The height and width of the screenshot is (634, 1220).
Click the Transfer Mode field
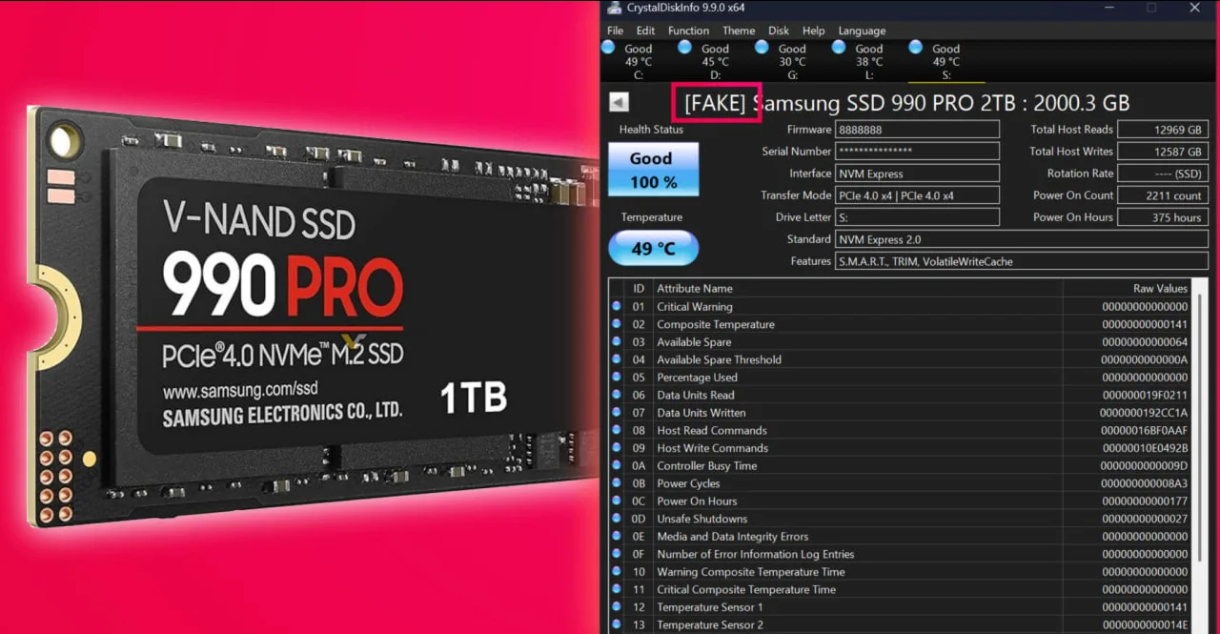click(x=917, y=195)
